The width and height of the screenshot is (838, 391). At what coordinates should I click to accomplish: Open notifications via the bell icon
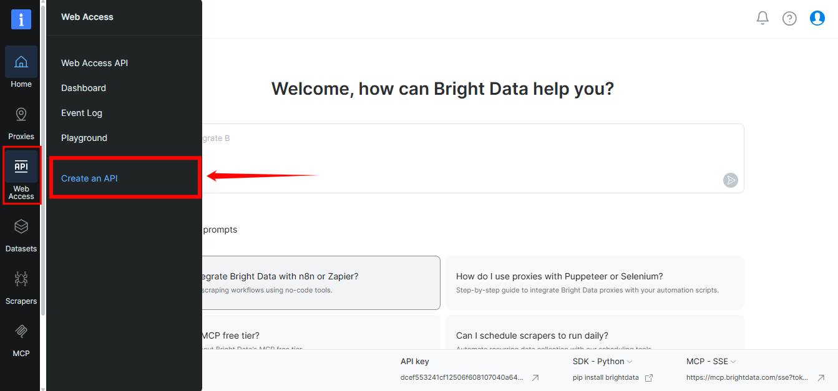(762, 18)
